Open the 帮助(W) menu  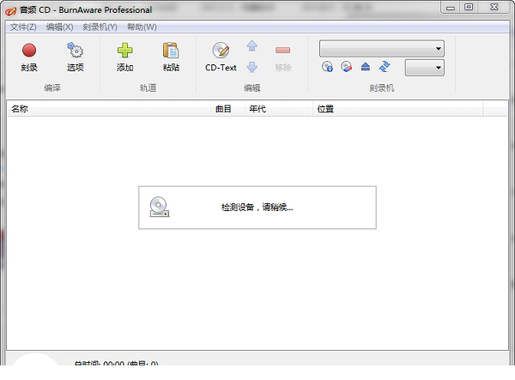point(142,27)
